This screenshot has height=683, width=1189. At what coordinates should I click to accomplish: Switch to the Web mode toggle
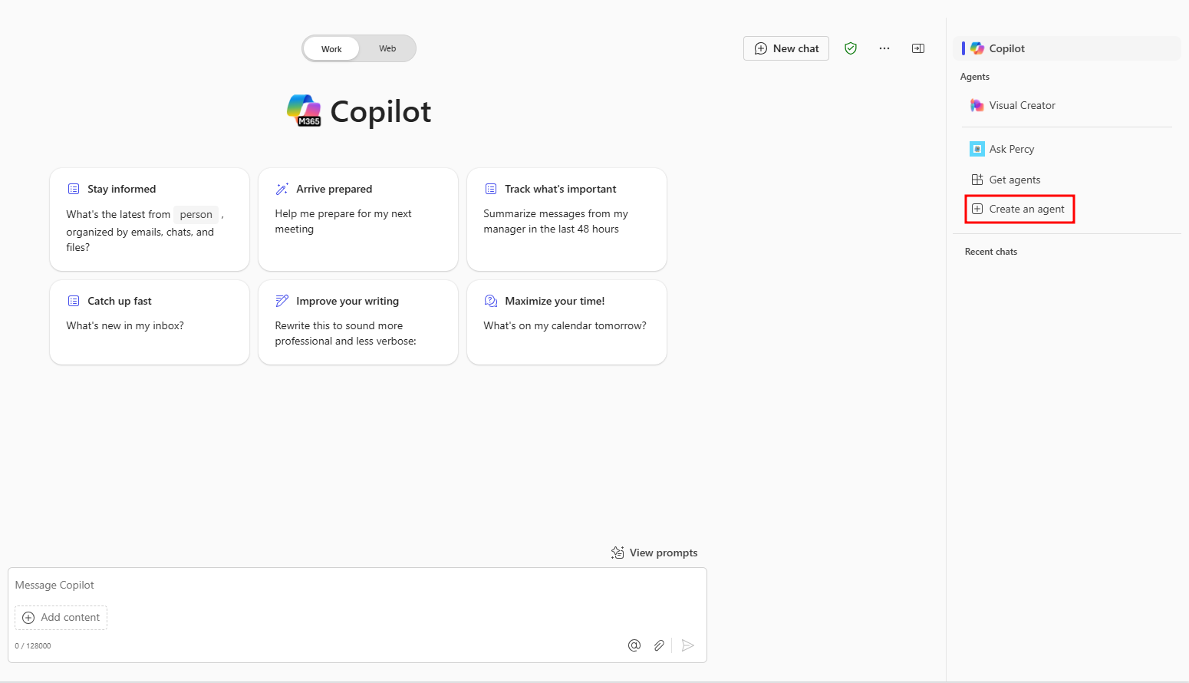tap(387, 48)
